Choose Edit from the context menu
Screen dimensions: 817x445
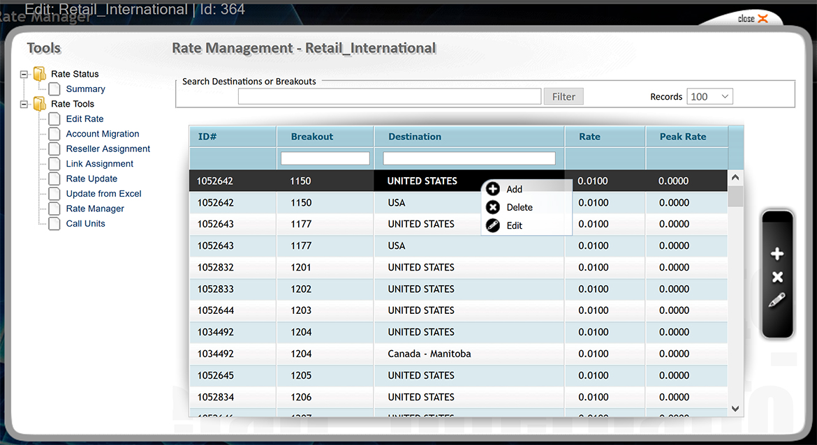[x=514, y=225]
